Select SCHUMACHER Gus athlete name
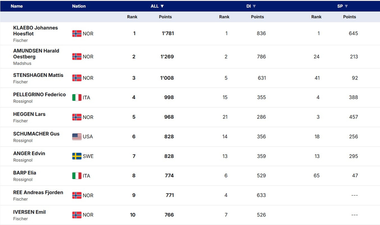Screen dimensions: 380x225 tap(36, 134)
